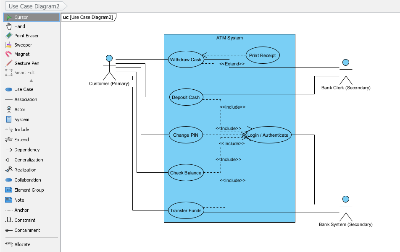Select the Constraint tool
The width and height of the screenshot is (400, 252).
click(32, 220)
